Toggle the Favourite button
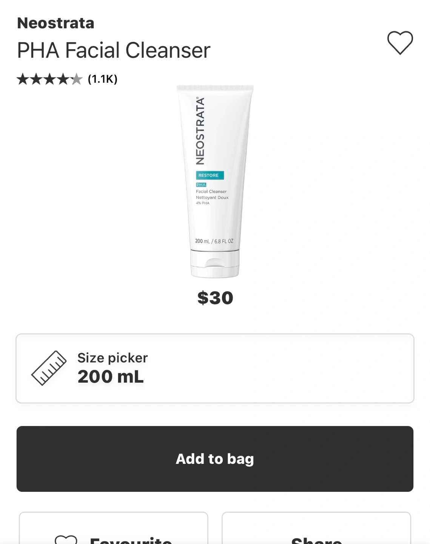This screenshot has width=430, height=544. 114,528
